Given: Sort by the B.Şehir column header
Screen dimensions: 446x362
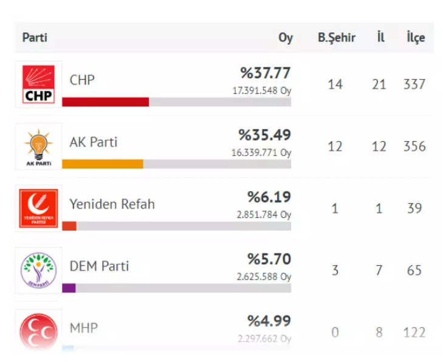Looking at the screenshot, I should pos(337,38).
